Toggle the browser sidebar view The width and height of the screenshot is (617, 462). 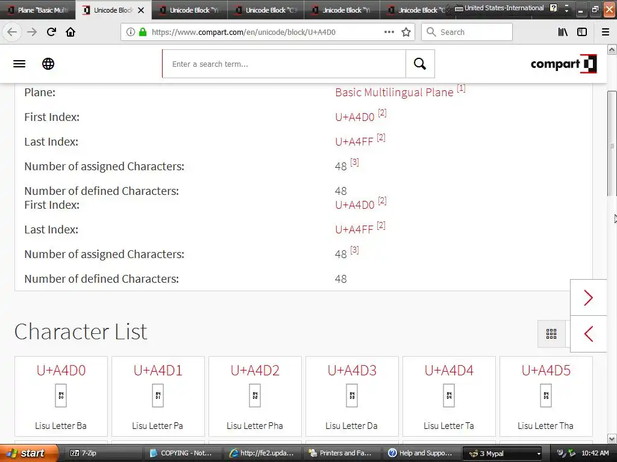(x=582, y=32)
